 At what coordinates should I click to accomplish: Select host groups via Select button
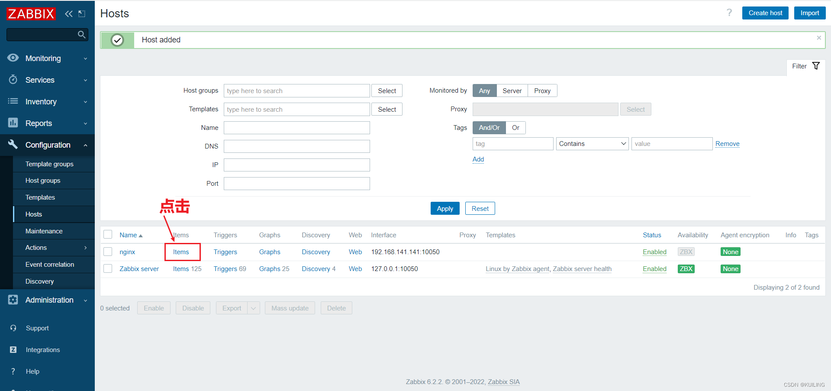[x=387, y=91]
